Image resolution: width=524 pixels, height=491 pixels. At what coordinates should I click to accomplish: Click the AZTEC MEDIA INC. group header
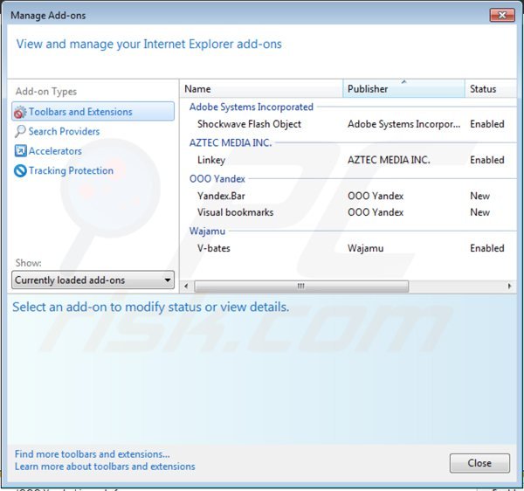(231, 142)
